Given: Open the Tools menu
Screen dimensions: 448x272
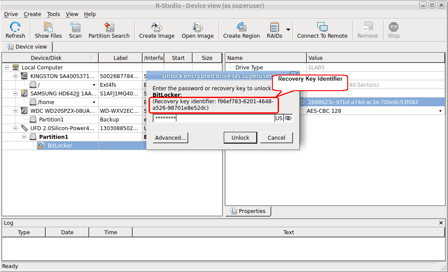Looking at the screenshot, I should coord(53,14).
